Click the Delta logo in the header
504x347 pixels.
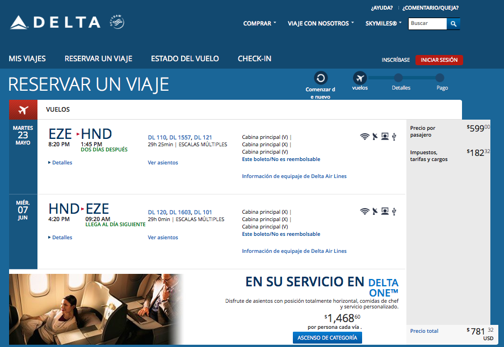55,23
